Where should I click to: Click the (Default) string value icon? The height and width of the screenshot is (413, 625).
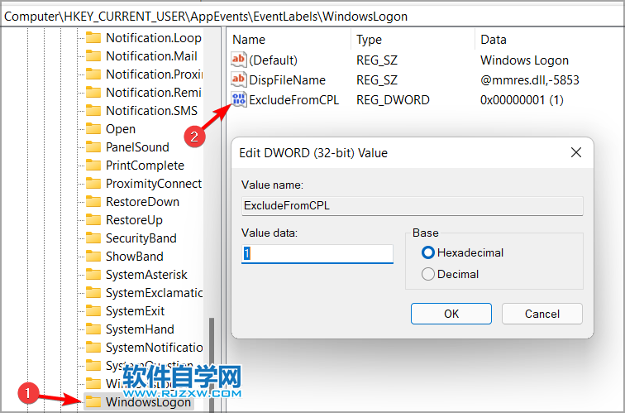[x=239, y=60]
